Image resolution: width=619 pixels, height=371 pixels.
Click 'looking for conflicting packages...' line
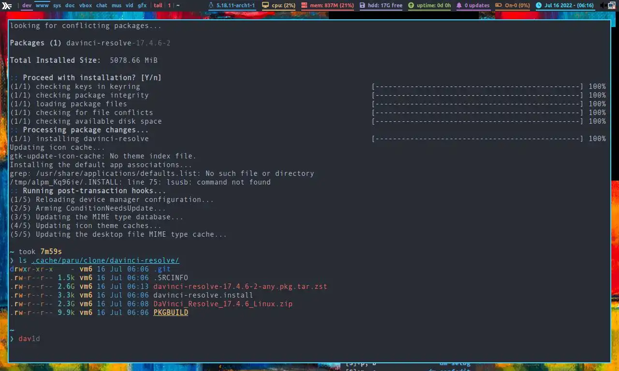pos(86,26)
